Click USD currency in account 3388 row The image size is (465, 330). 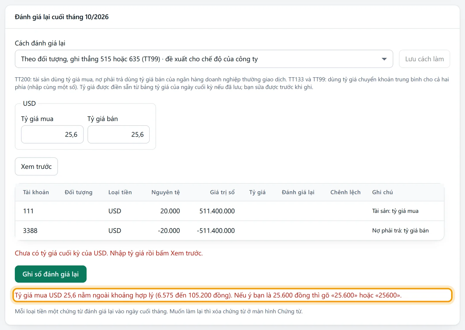[x=115, y=231]
